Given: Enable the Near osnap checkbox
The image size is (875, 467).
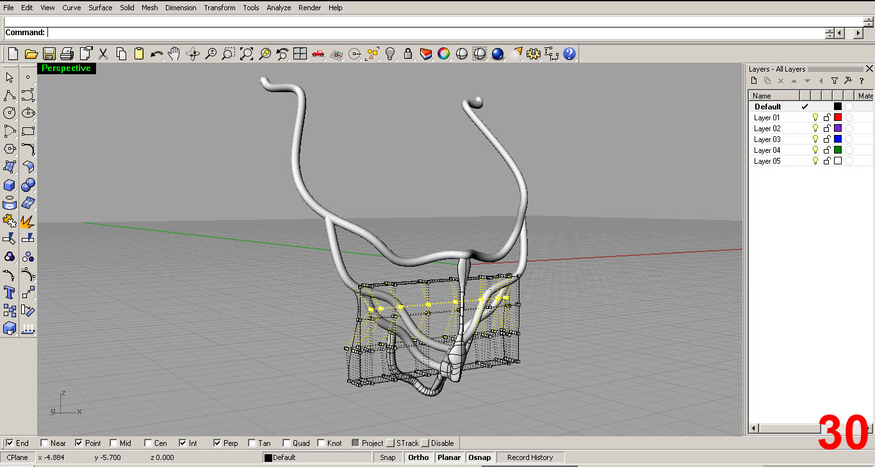Looking at the screenshot, I should (x=44, y=443).
